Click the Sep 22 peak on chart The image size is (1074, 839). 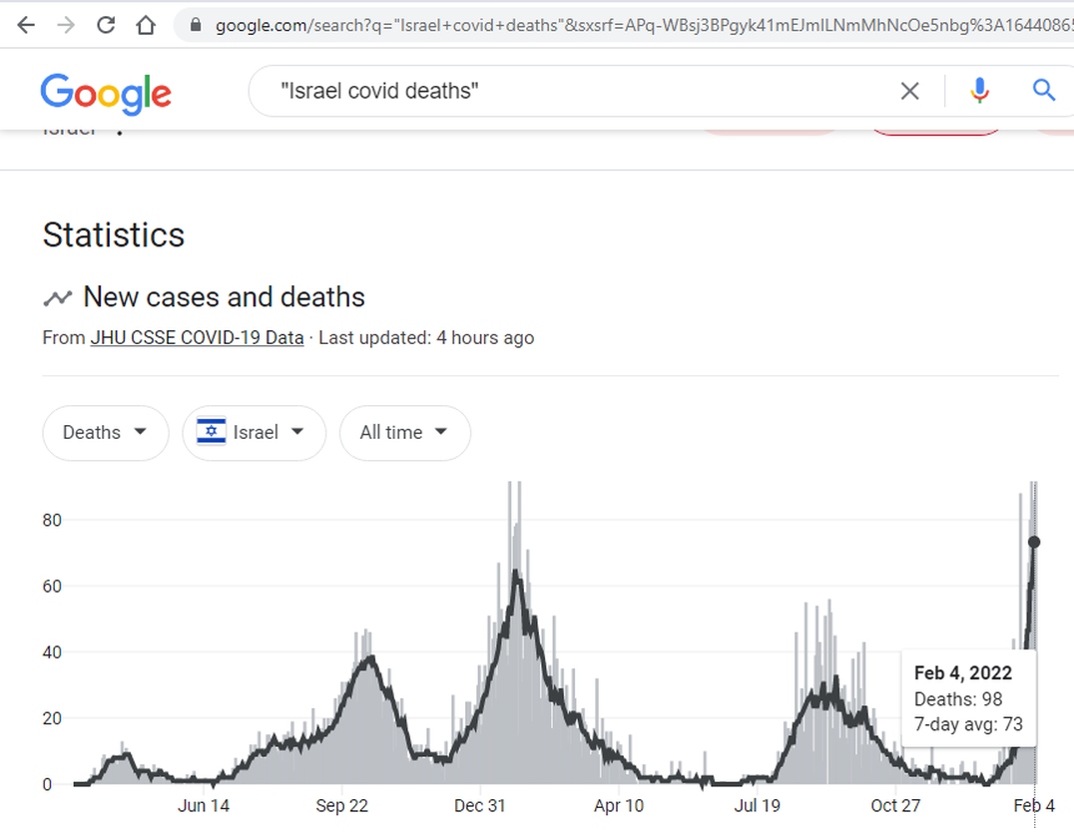tap(370, 657)
